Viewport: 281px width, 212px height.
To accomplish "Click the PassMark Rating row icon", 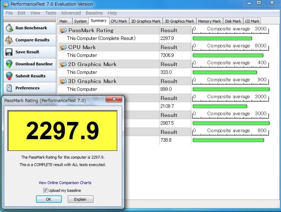I will point(63,30).
